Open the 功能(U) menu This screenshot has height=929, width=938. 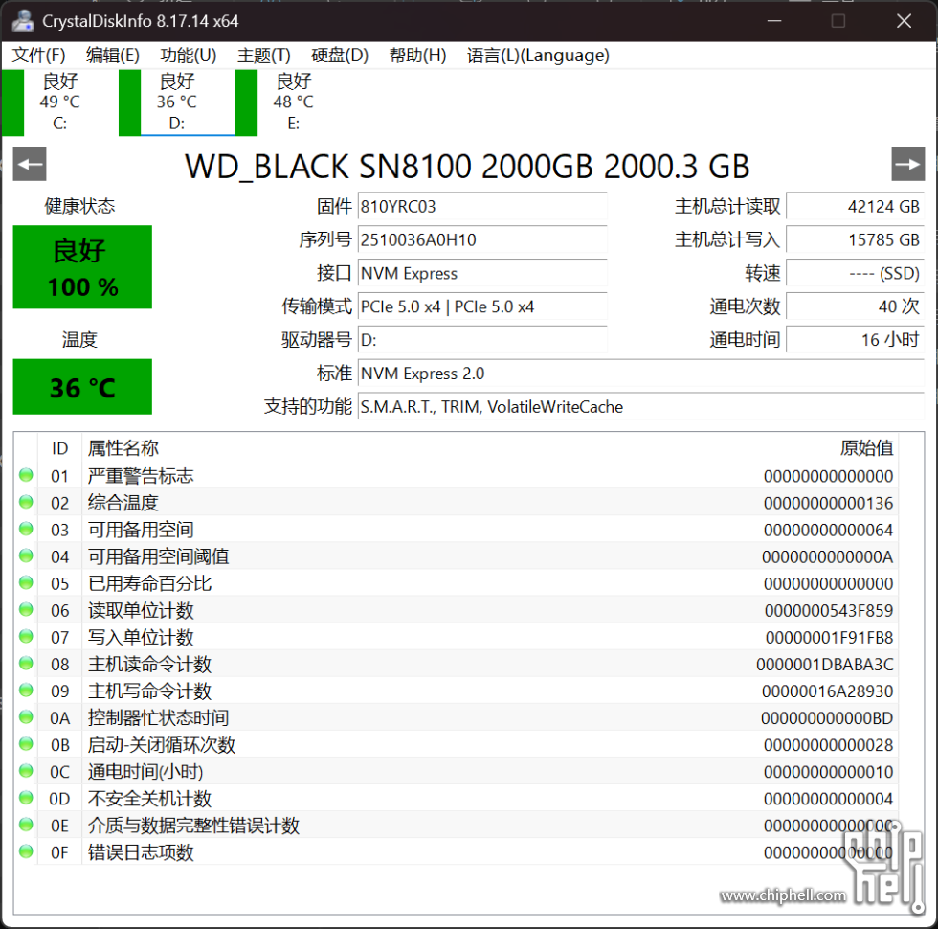pyautogui.click(x=189, y=56)
